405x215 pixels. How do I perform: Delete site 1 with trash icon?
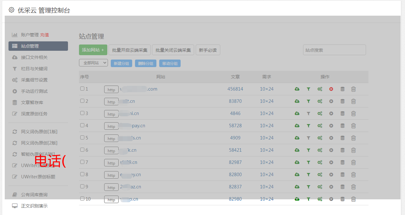(x=353, y=89)
